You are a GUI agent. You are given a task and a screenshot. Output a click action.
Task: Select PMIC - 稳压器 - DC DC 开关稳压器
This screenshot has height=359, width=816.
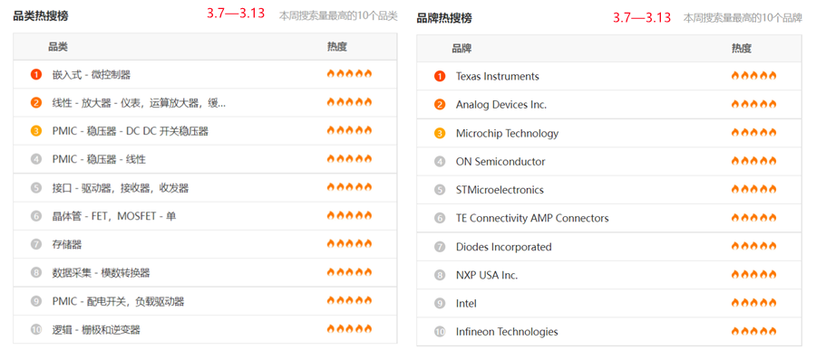pyautogui.click(x=130, y=131)
